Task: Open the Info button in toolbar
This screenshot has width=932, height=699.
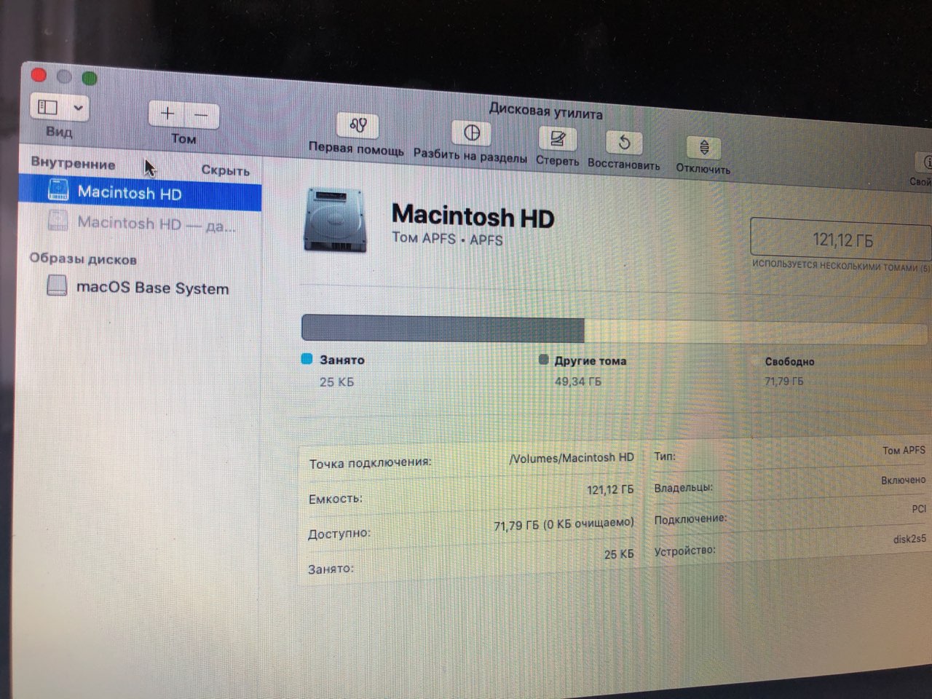Action: tap(925, 162)
